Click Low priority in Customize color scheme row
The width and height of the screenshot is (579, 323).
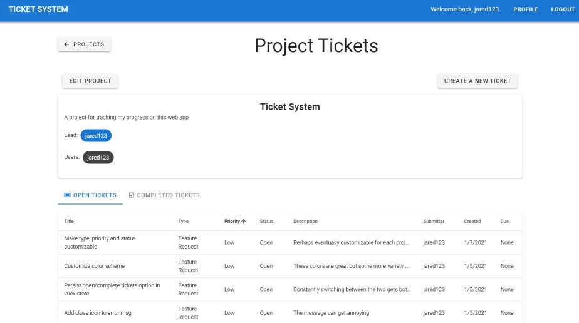coord(229,266)
